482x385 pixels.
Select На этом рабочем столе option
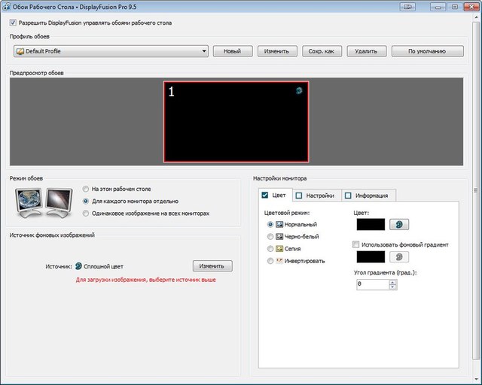(x=86, y=189)
